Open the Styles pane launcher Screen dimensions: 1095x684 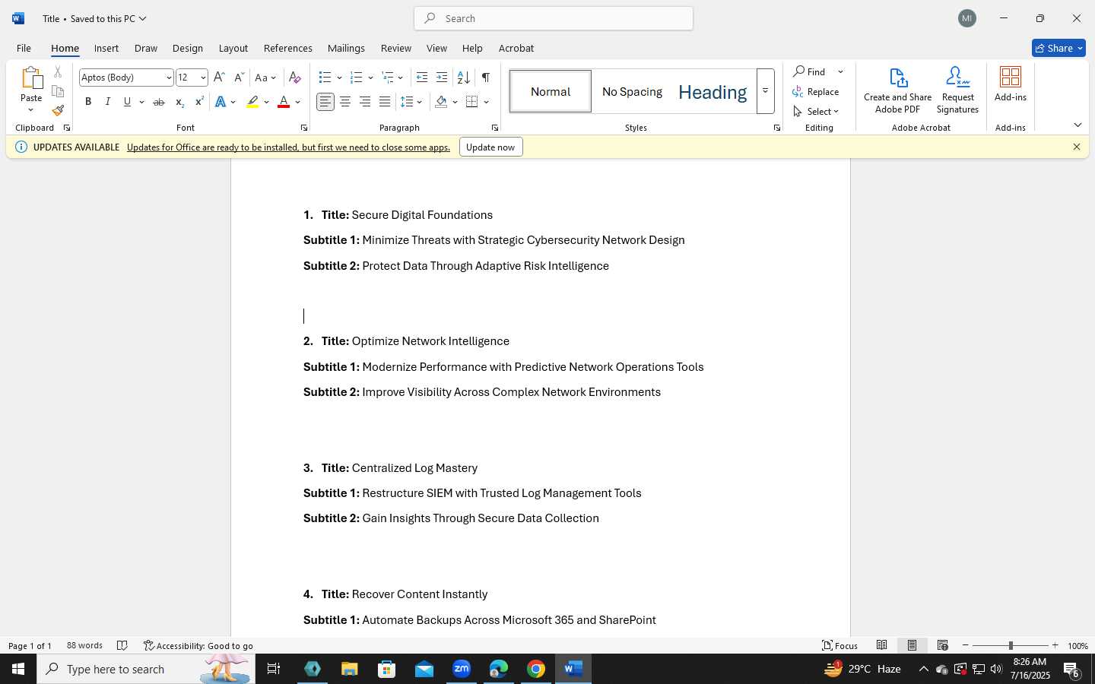pos(776,128)
